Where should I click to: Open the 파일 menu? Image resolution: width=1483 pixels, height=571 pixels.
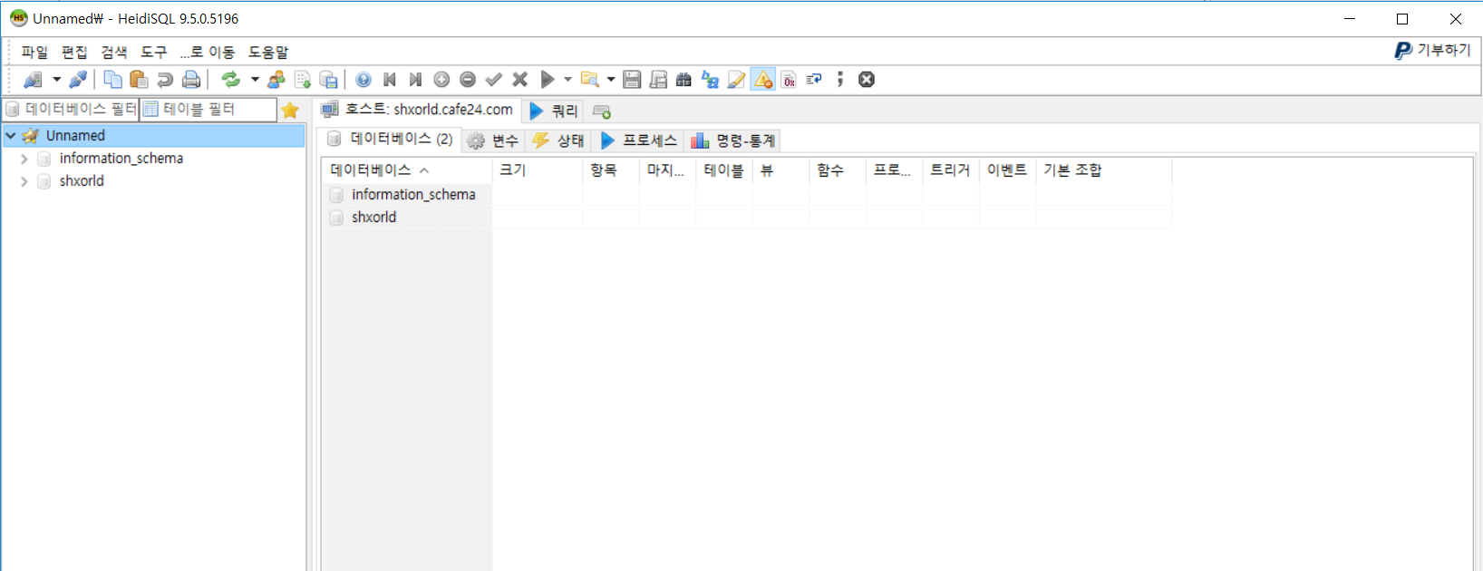coord(34,53)
